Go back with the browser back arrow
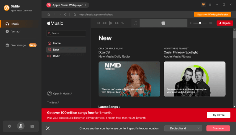The width and height of the screenshot is (236, 135). click(x=54, y=14)
